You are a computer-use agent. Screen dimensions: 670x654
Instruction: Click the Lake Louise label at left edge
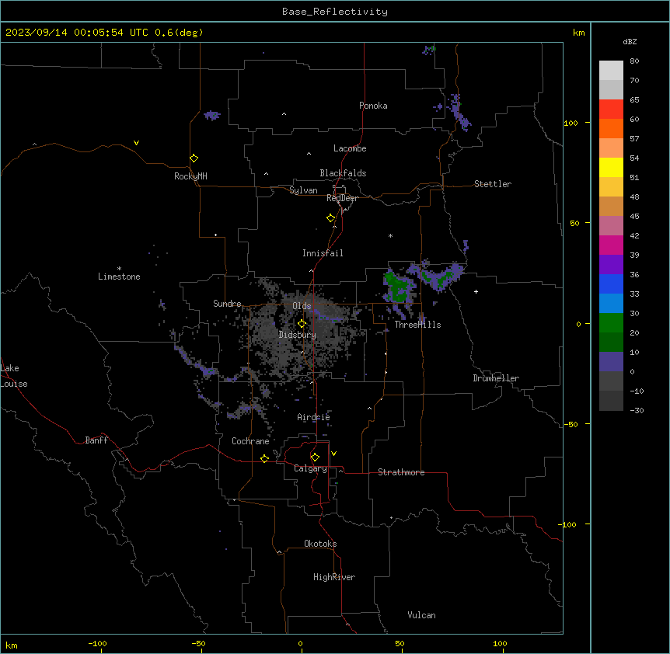[x=14, y=376]
